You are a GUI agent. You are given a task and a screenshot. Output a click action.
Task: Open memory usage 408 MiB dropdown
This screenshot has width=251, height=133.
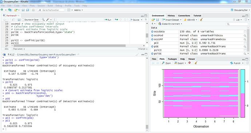pos(191,20)
